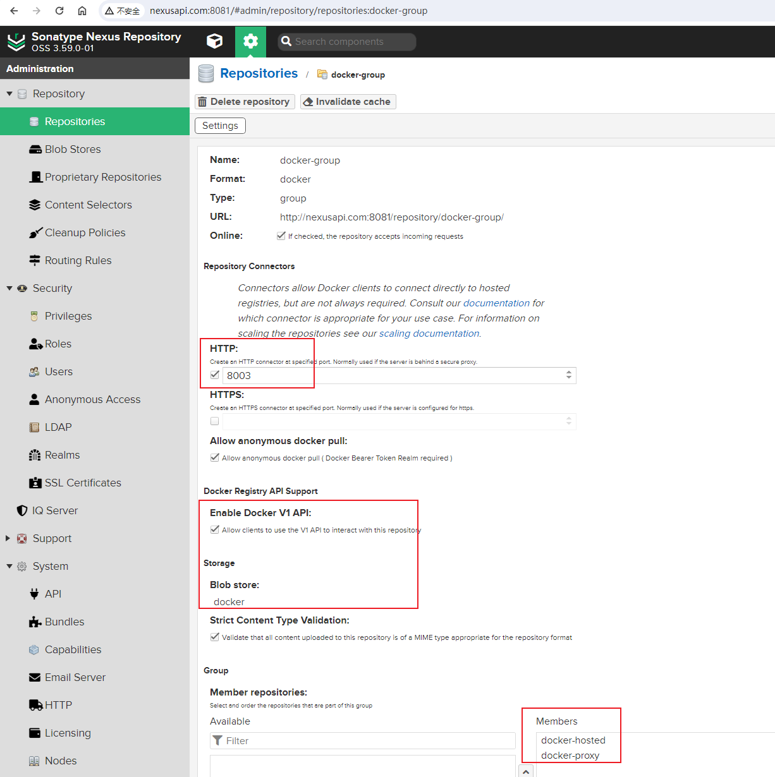
Task: Click the LDAP book icon
Action: [34, 428]
